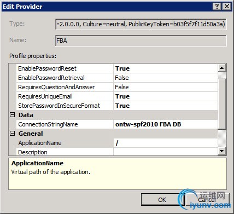Collapse the Data category

12,115
